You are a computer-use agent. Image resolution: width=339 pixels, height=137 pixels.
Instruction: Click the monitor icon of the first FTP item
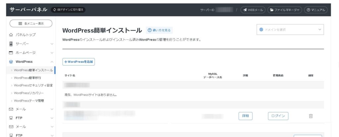coord(11,118)
